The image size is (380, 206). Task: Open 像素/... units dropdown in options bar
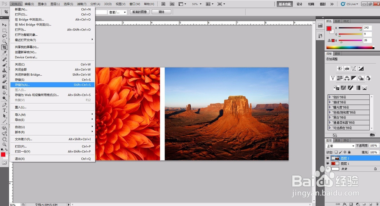tap(117, 12)
